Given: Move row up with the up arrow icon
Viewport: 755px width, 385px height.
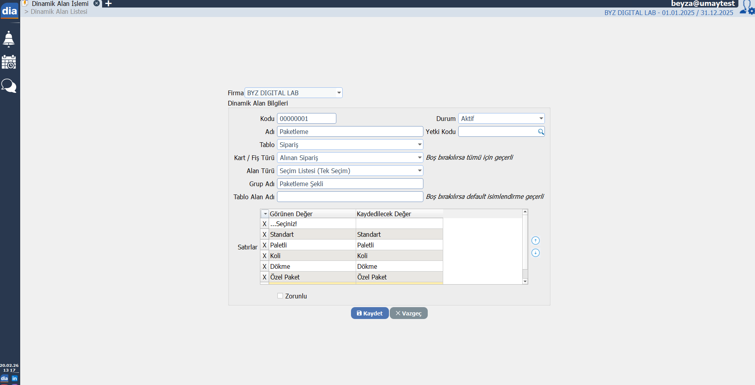Looking at the screenshot, I should pyautogui.click(x=535, y=241).
